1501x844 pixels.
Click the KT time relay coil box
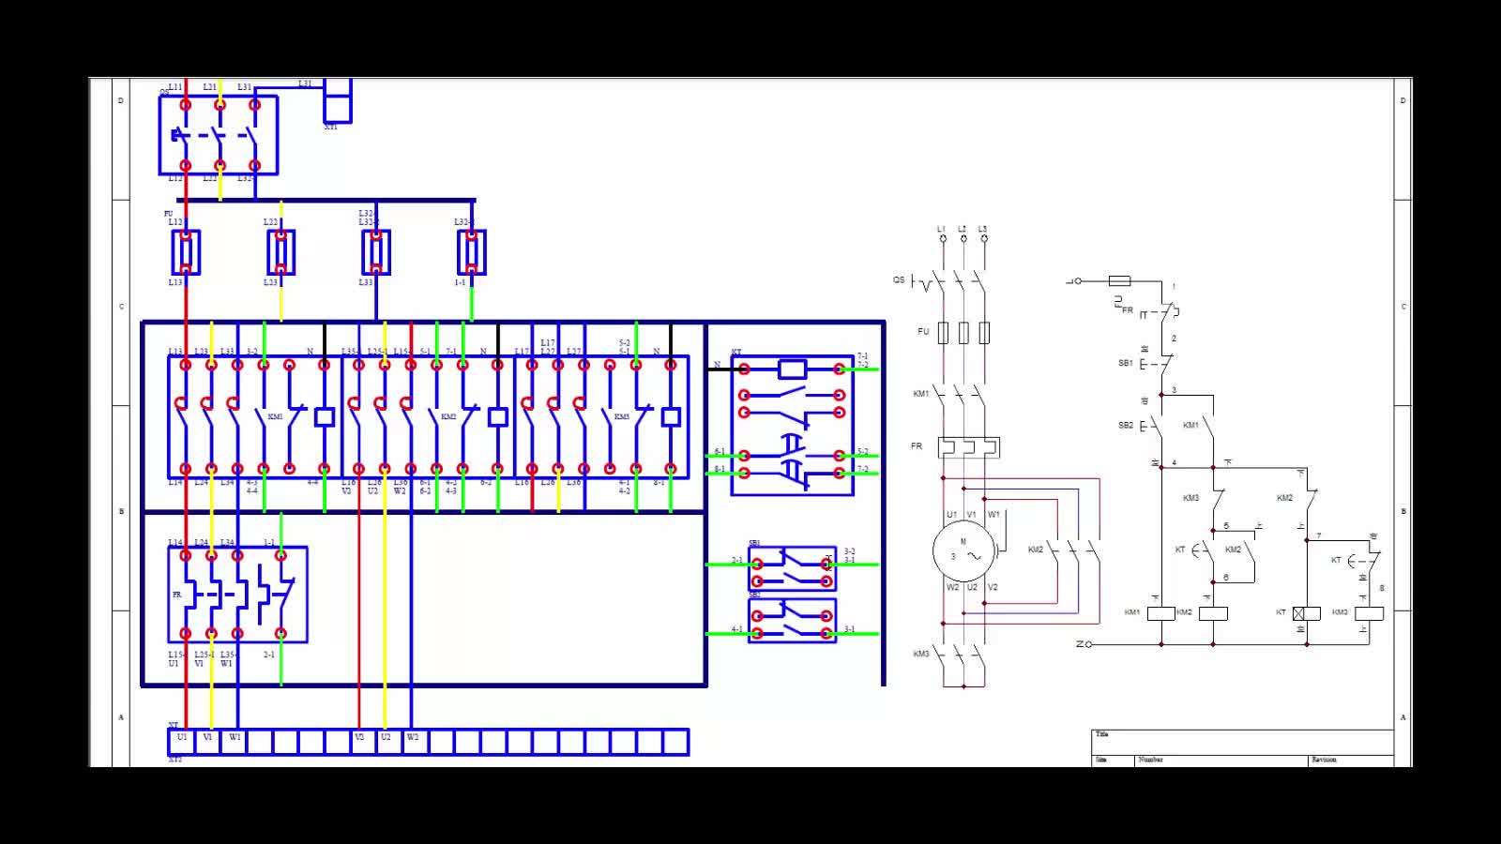click(793, 369)
